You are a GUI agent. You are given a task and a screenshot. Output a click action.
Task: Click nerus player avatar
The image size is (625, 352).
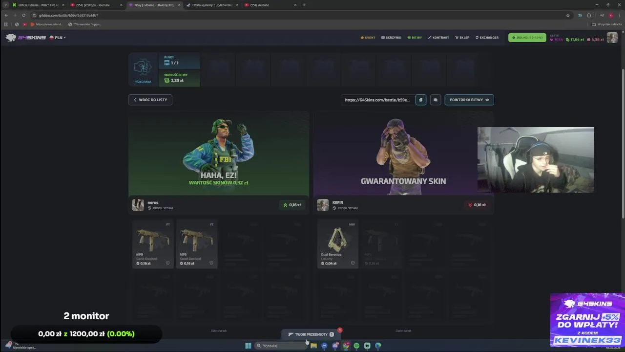tap(138, 205)
